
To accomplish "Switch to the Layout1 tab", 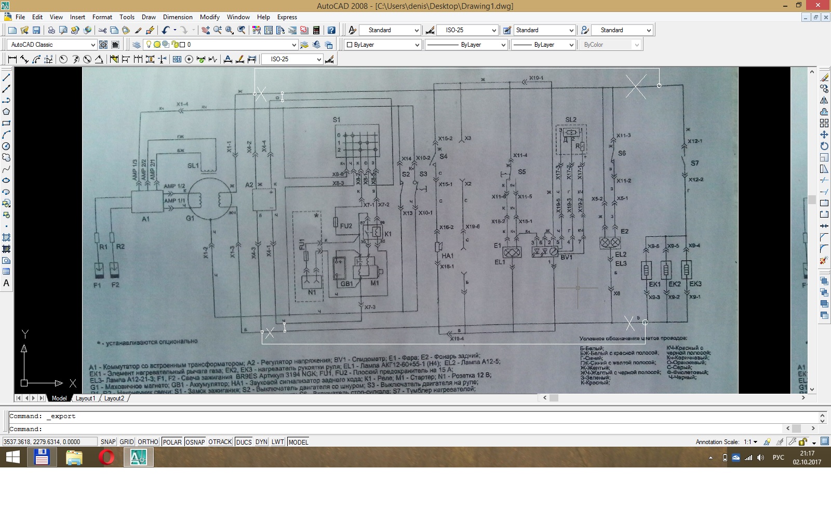I will [85, 398].
